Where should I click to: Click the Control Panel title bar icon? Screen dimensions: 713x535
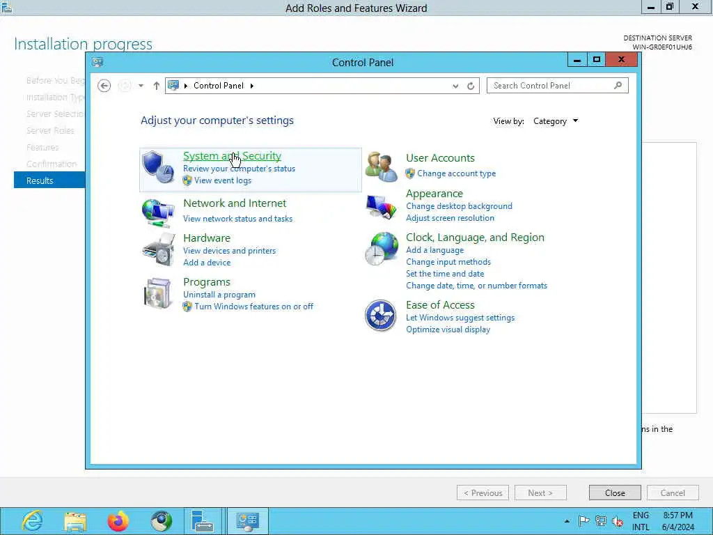click(97, 62)
